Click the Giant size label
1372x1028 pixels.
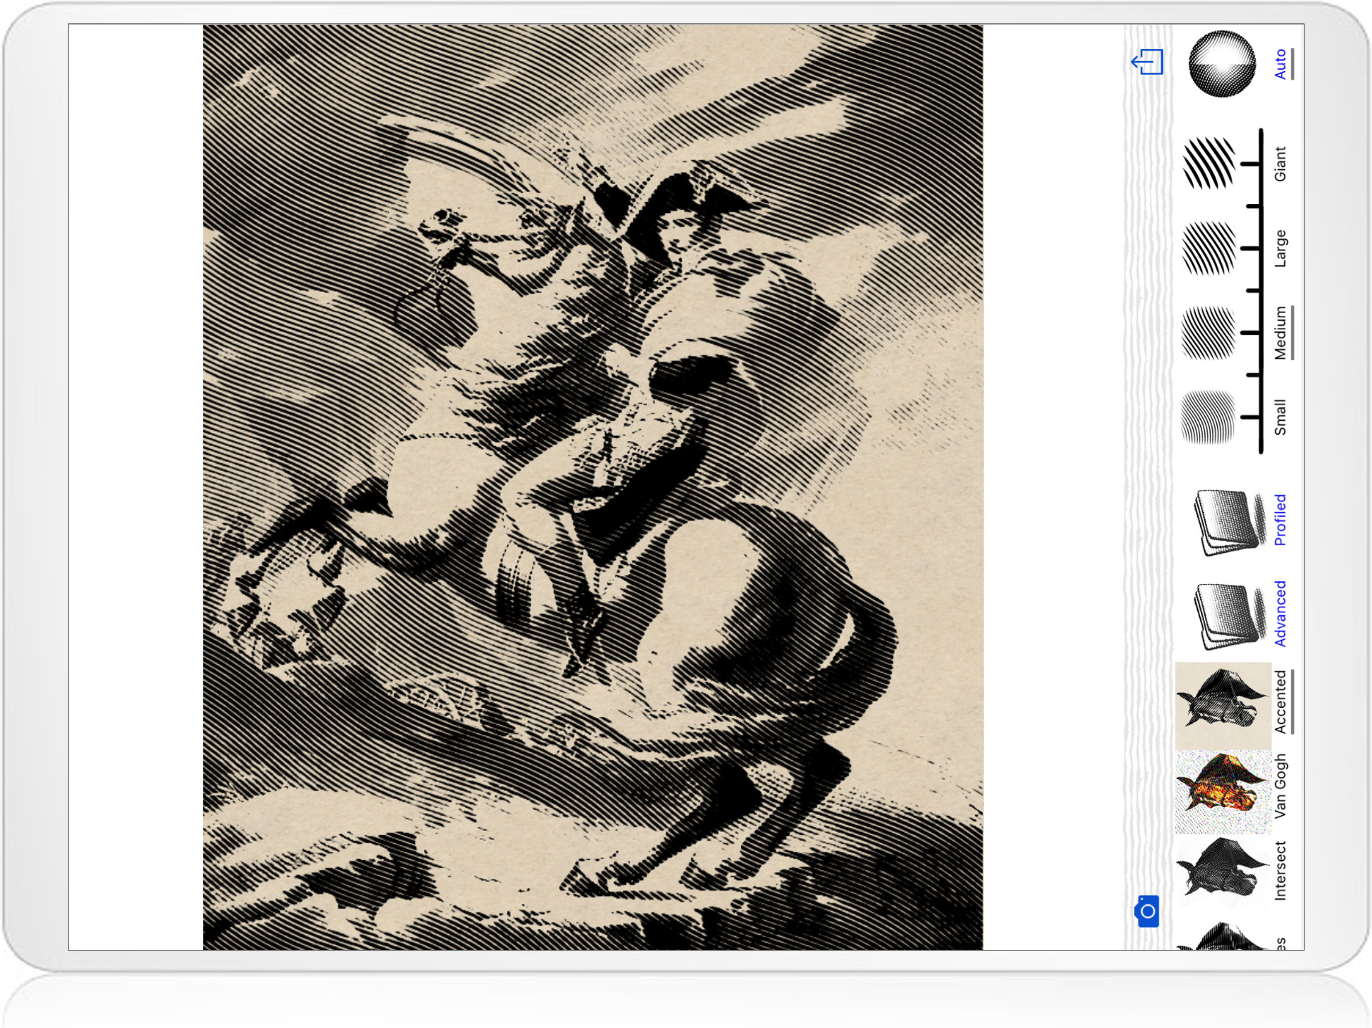(1280, 164)
